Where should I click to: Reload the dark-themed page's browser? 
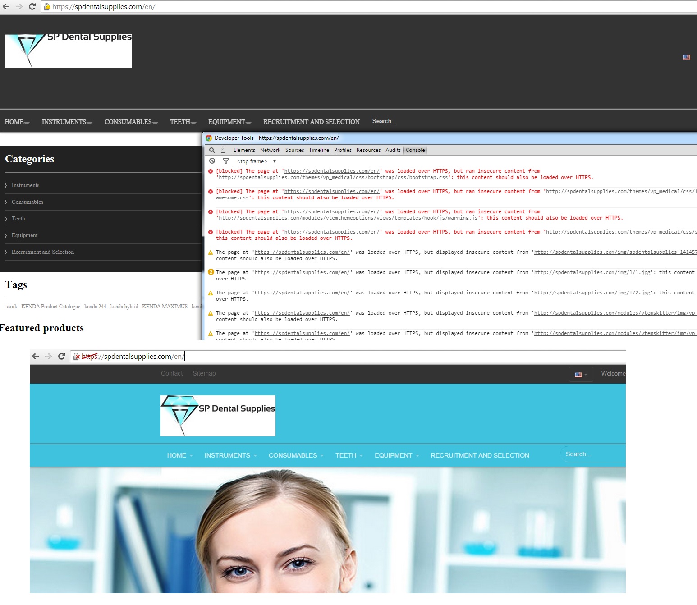click(32, 7)
